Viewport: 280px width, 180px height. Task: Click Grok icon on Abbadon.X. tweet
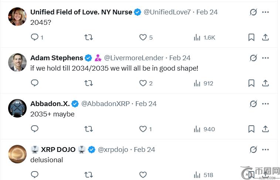(x=253, y=104)
